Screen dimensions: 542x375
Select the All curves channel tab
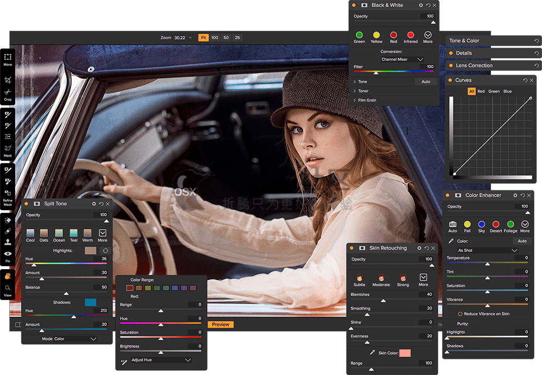pos(471,91)
